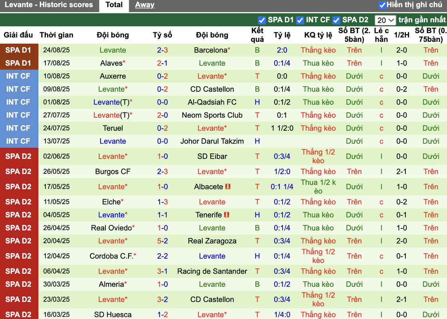447x319 pixels.
Task: Click the 5-2 score versus Real Zaragoza
Action: pos(162,241)
